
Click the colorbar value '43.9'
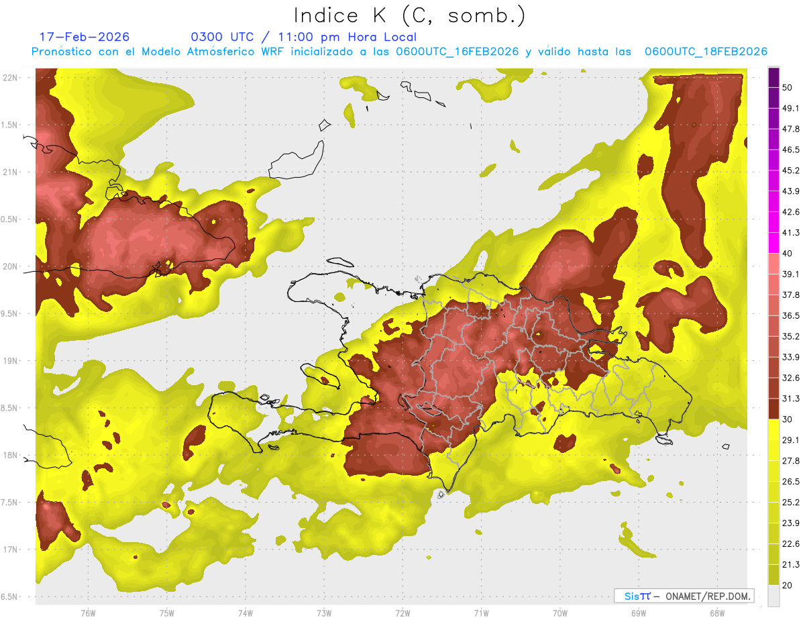(x=791, y=191)
